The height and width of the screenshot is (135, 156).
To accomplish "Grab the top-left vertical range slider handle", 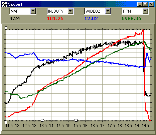I will [x=6, y=28].
